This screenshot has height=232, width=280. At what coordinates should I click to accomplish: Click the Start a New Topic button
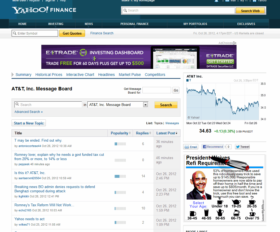[29, 123]
